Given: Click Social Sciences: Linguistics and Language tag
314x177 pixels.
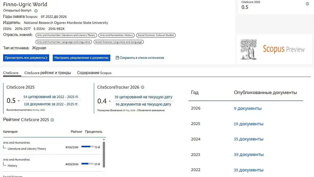Looking at the screenshot, I should pos(119,42).
